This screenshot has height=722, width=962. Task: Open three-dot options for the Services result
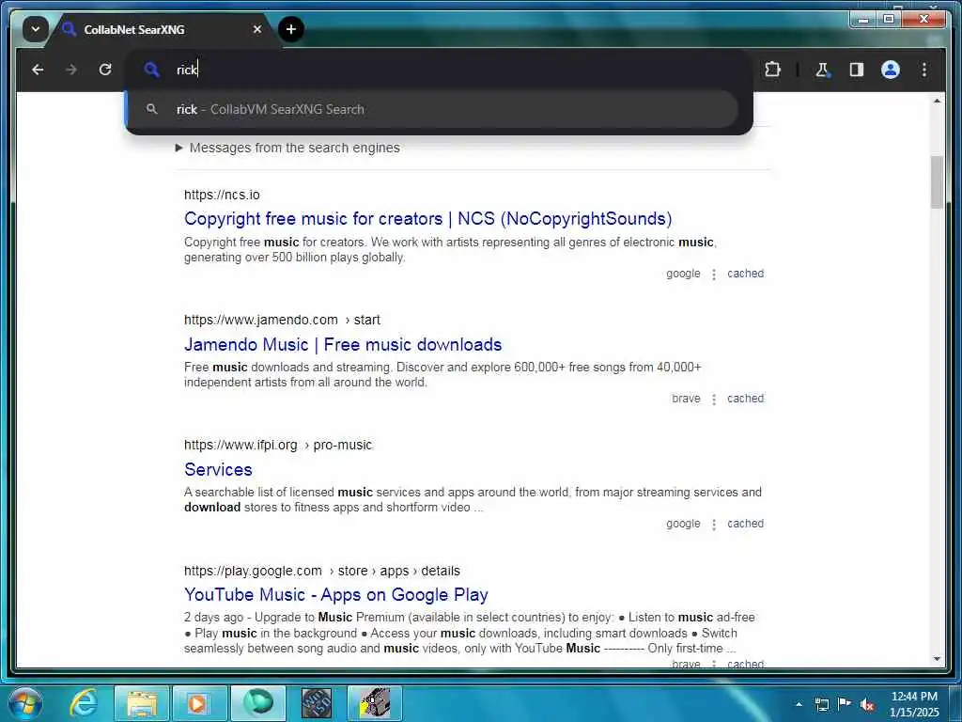click(714, 525)
